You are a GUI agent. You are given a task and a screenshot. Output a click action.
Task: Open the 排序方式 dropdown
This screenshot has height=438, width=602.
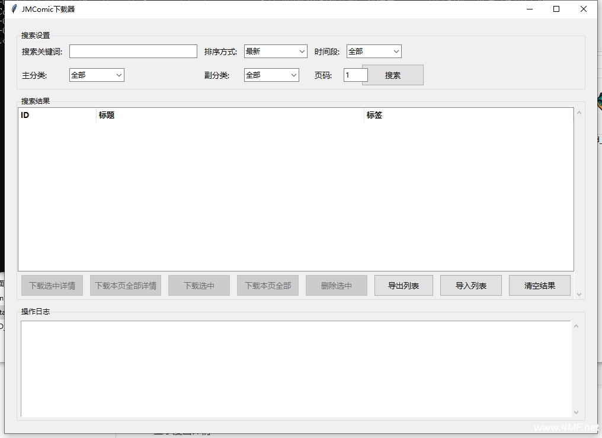pos(275,52)
